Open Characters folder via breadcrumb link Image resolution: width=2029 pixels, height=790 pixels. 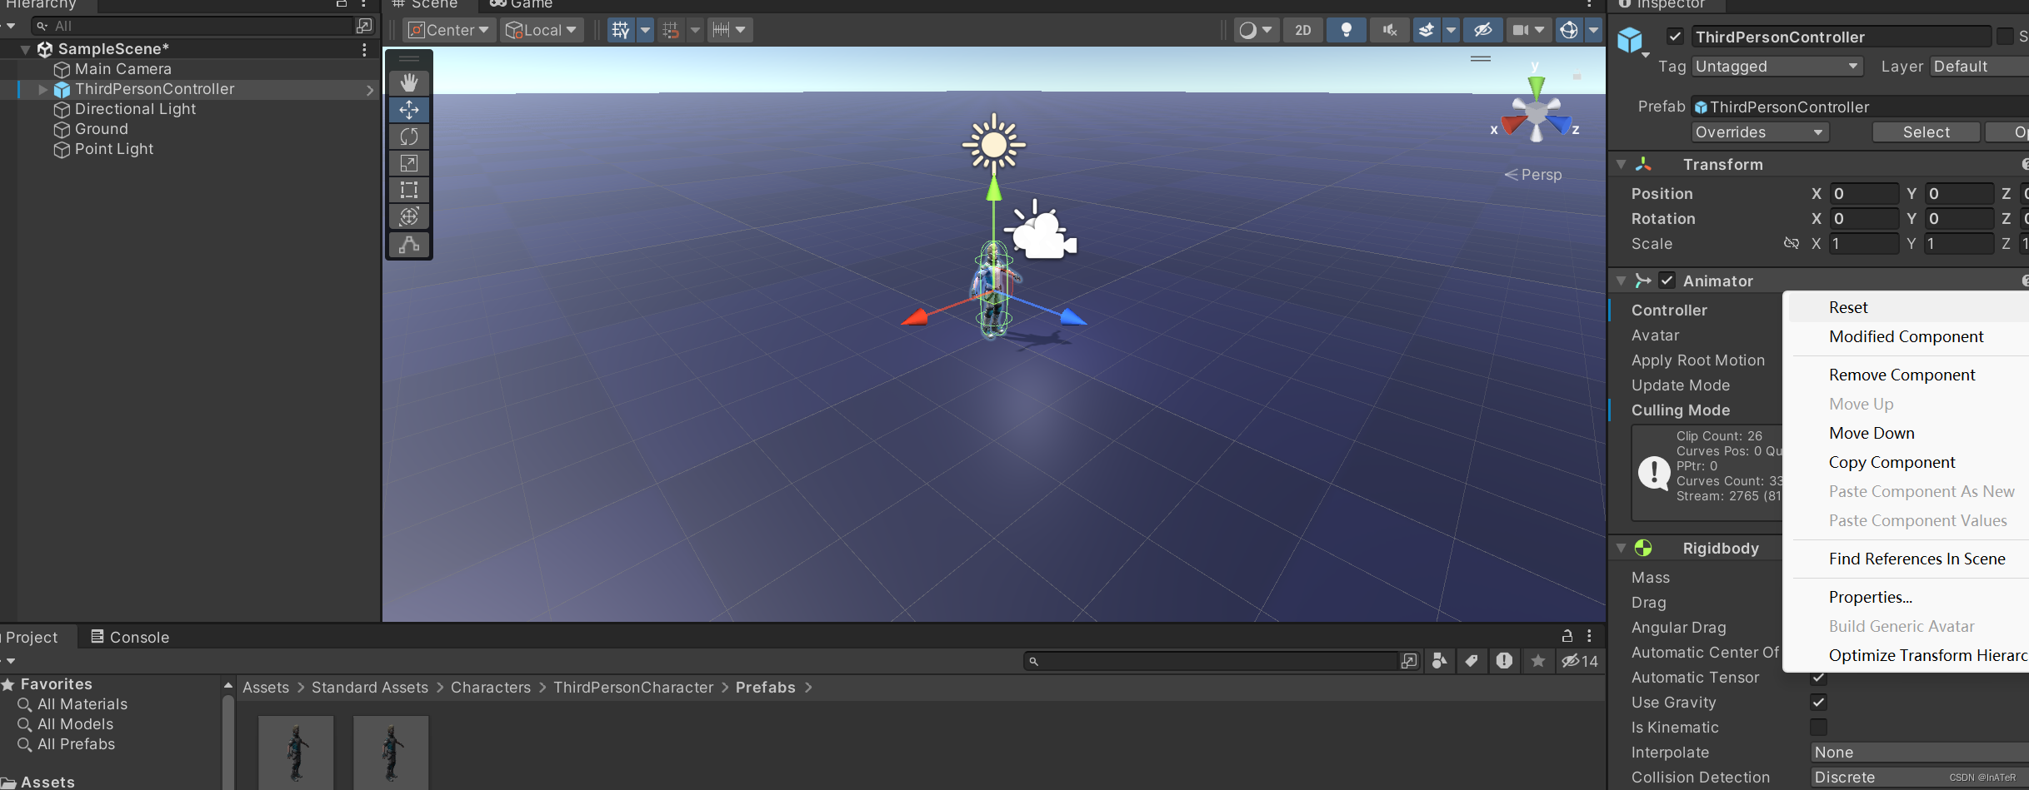(x=490, y=687)
